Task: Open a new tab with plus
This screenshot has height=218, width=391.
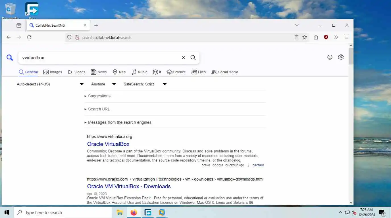Action: click(x=96, y=25)
